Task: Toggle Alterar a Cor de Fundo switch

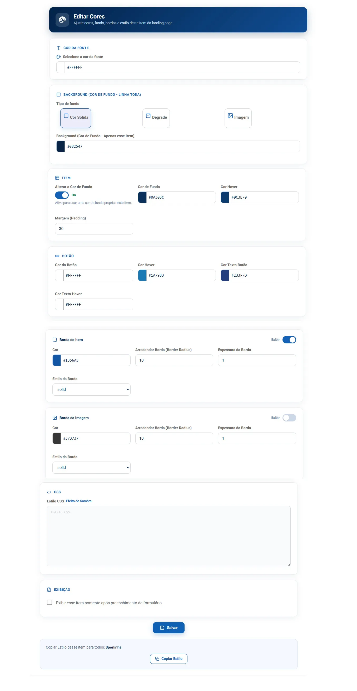Action: pyautogui.click(x=62, y=195)
